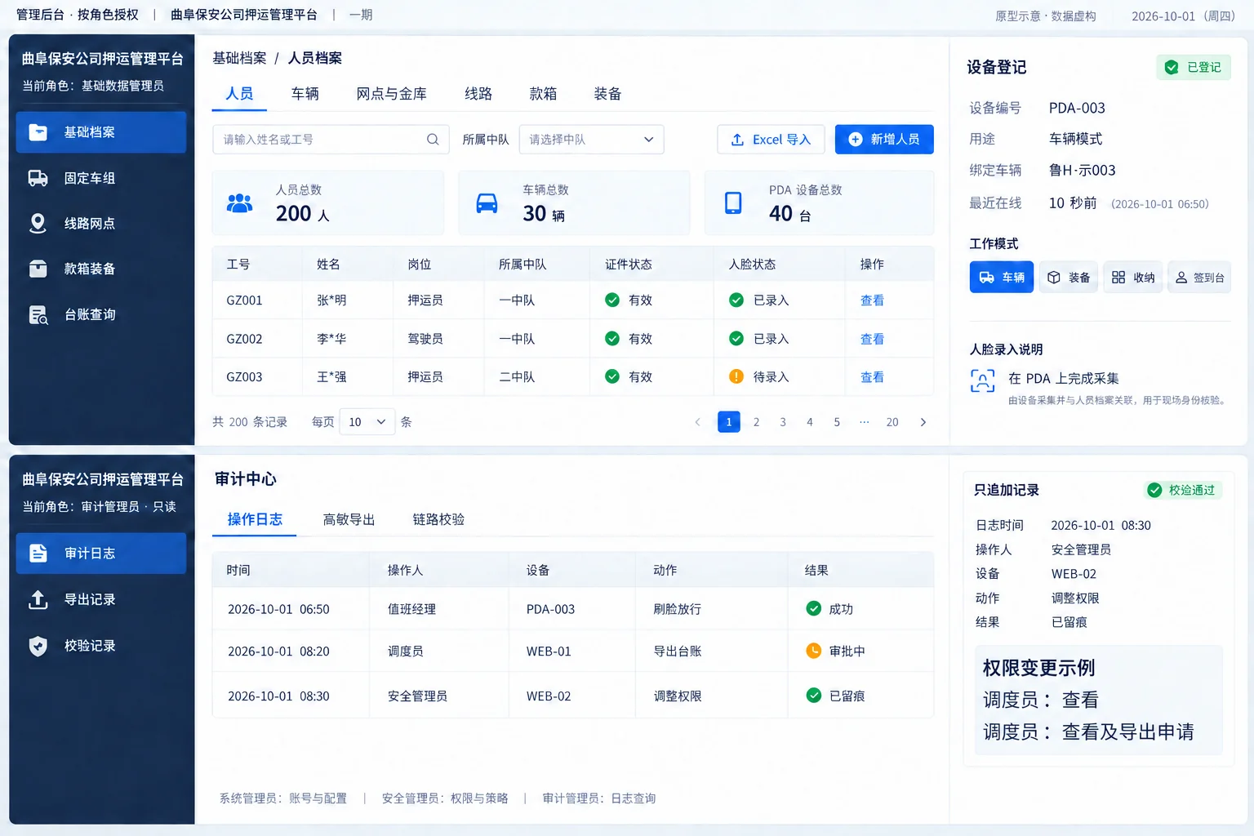View details for GZ002 李*华
1254x836 pixels.
click(872, 339)
